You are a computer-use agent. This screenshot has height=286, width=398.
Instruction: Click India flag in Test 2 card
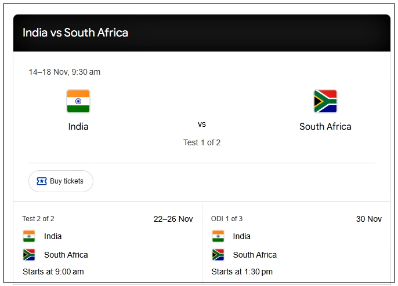coord(29,236)
